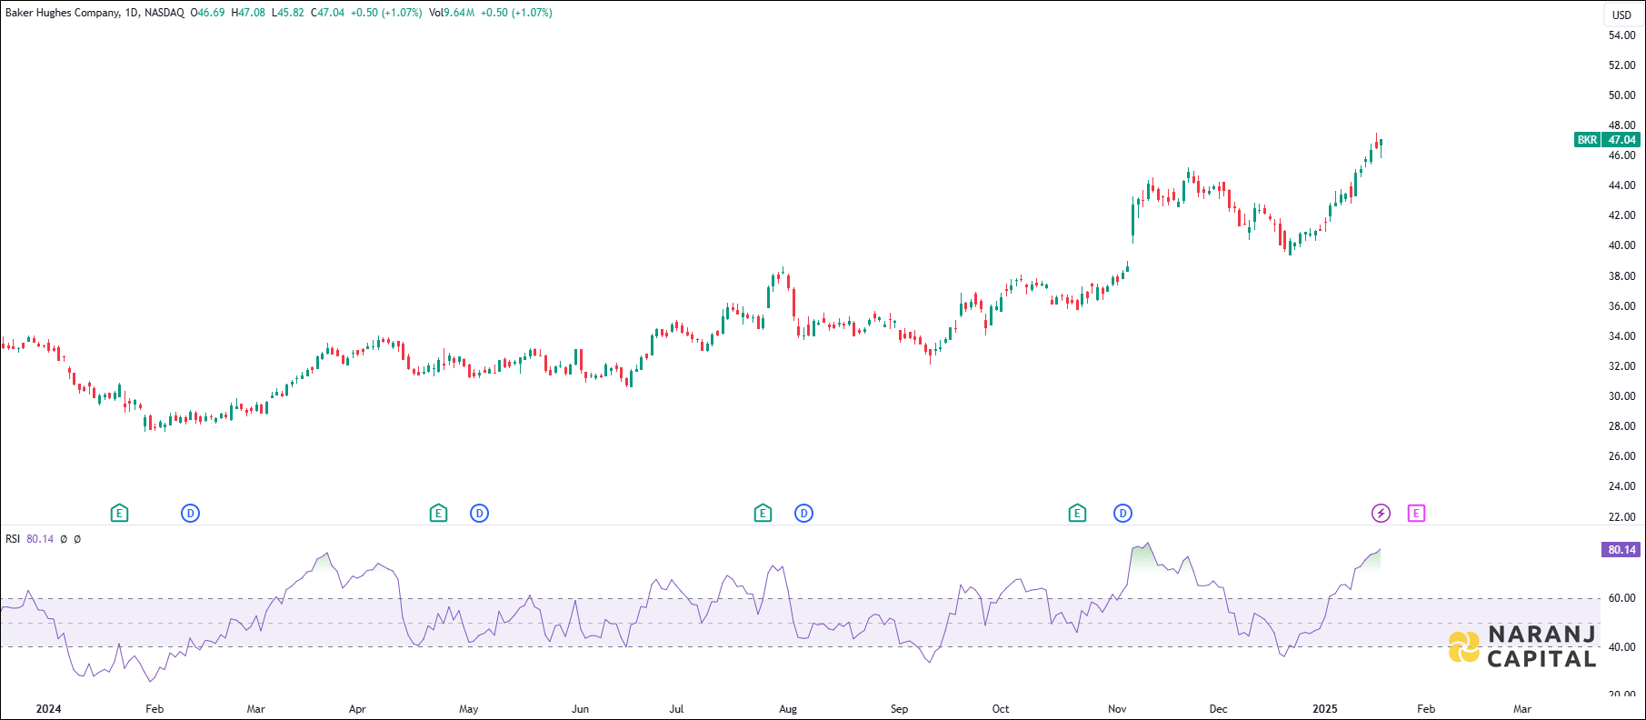Select the blue dividend D marker in August 2024
The image size is (1646, 720).
pyautogui.click(x=803, y=514)
